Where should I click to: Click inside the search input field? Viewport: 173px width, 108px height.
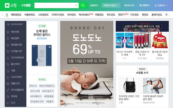click(54, 5)
